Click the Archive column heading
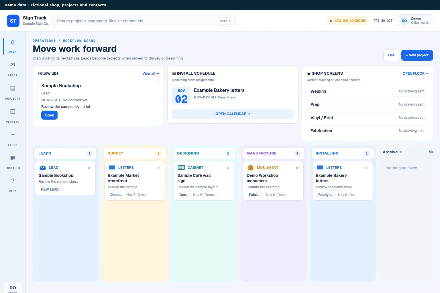Image resolution: width=440 pixels, height=293 pixels. 390,152
